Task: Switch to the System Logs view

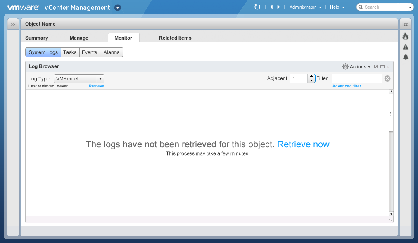Action: [43, 52]
